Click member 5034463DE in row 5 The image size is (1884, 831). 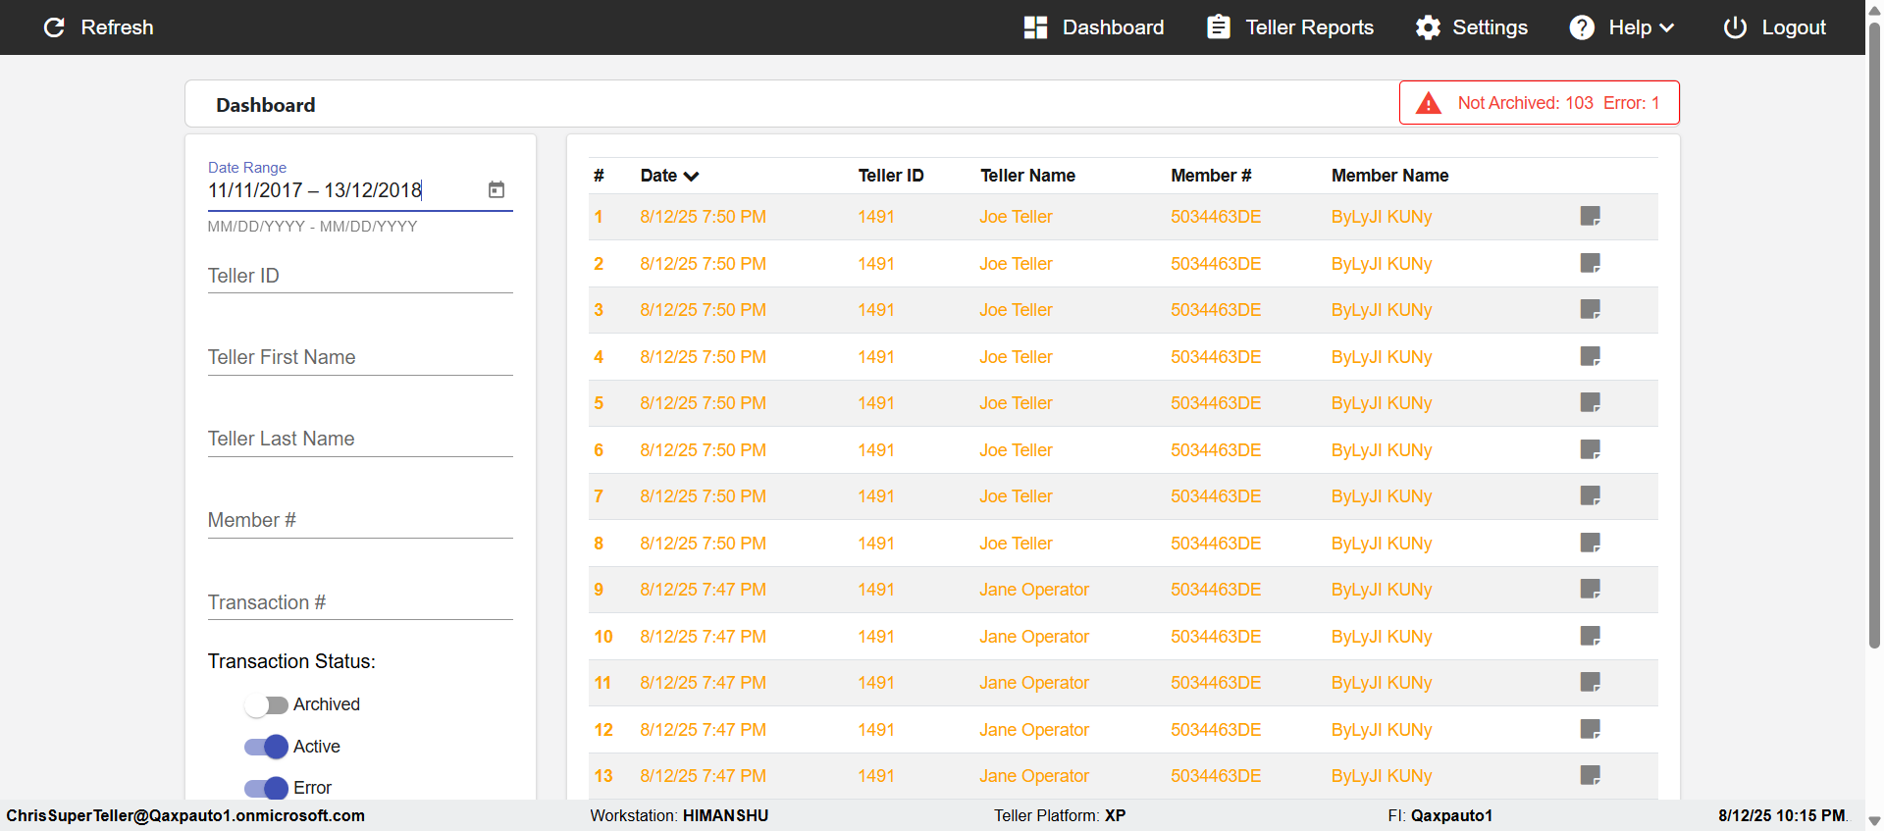pos(1216,403)
